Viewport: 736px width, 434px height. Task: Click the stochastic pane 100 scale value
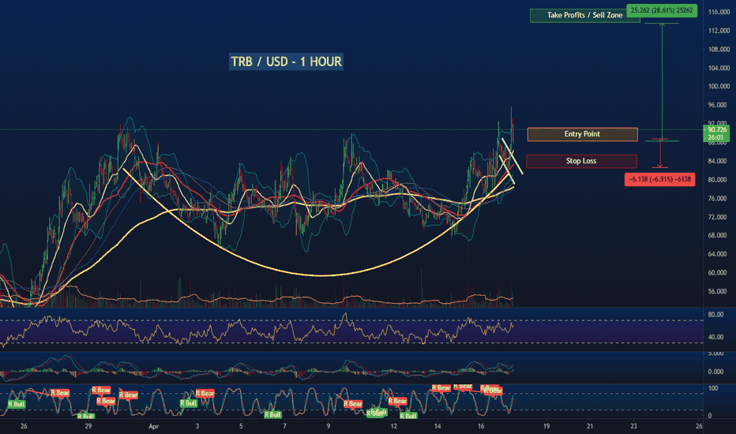[713, 388]
